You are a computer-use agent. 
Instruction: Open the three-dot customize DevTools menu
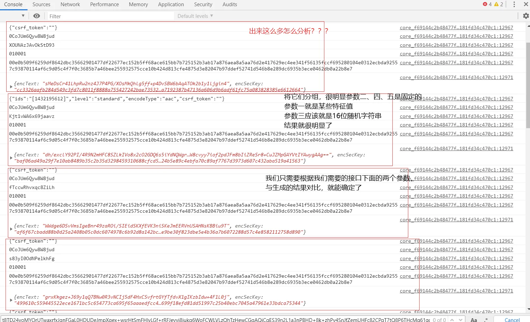point(514,4)
